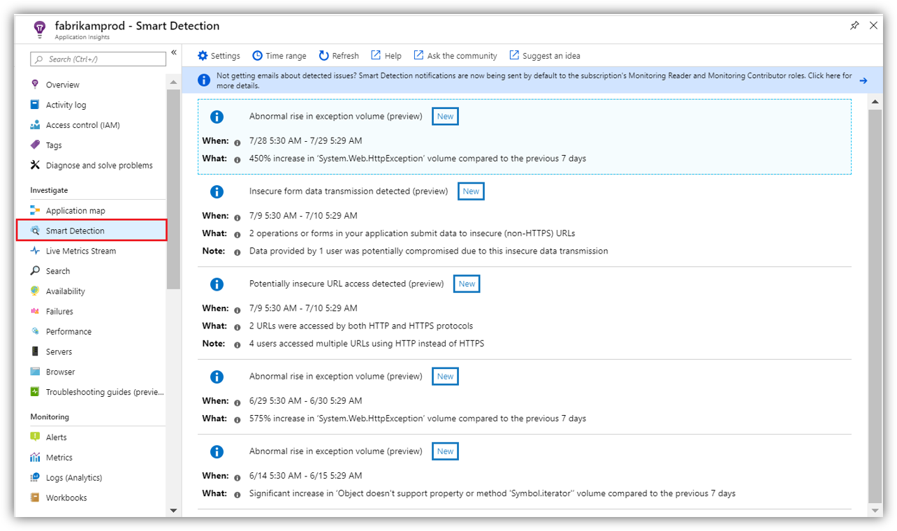The width and height of the screenshot is (897, 531).
Task: Click the arrow on the notification banner
Action: (863, 80)
